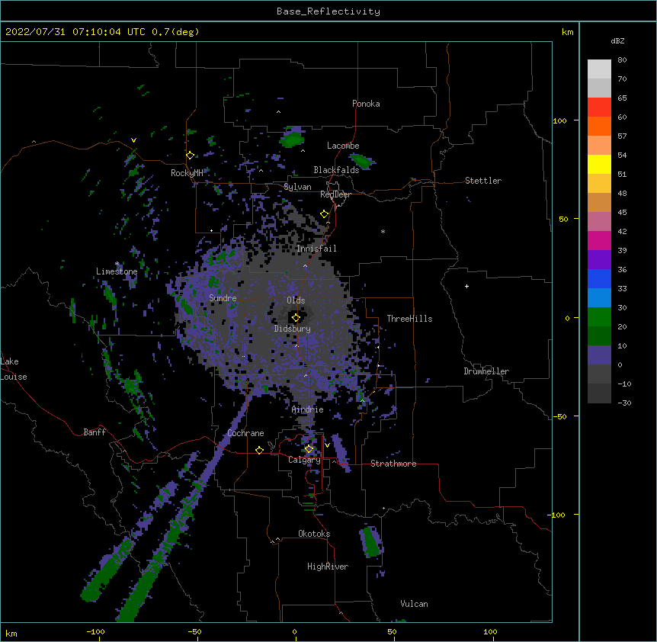This screenshot has height=642, width=657.
Task: Click the Lake Louise label
Action: point(14,369)
